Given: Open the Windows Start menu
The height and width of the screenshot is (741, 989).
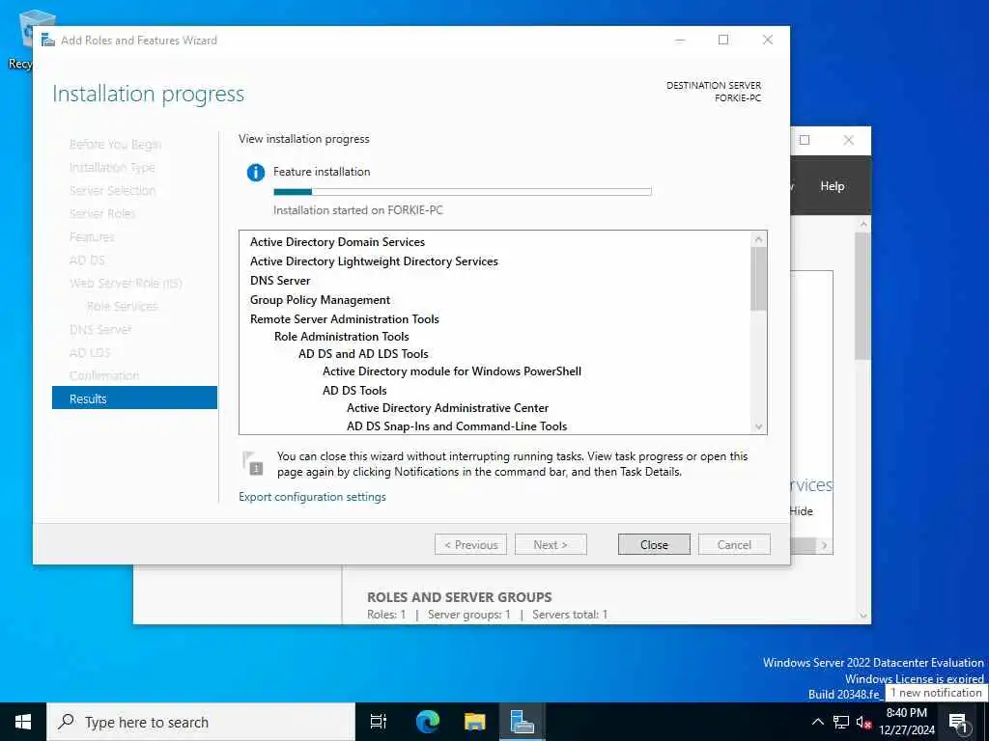Looking at the screenshot, I should pos(23,722).
